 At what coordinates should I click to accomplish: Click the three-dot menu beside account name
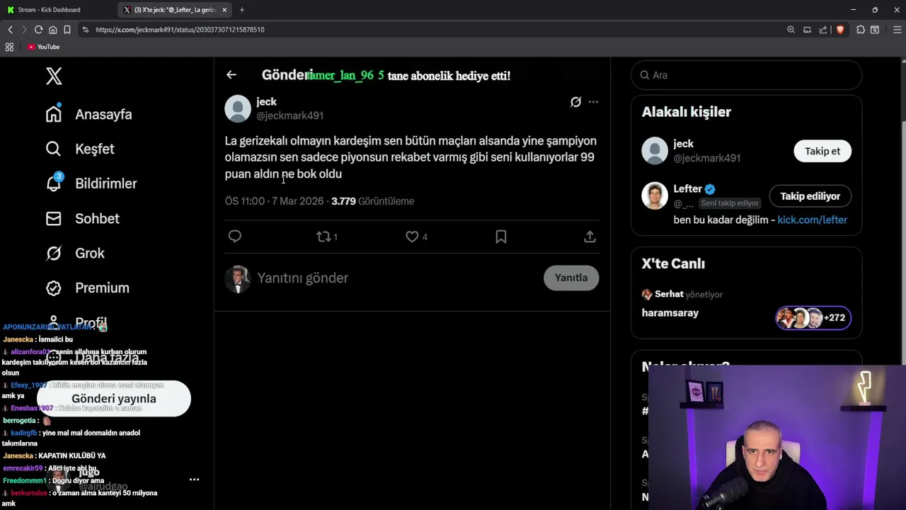194,480
